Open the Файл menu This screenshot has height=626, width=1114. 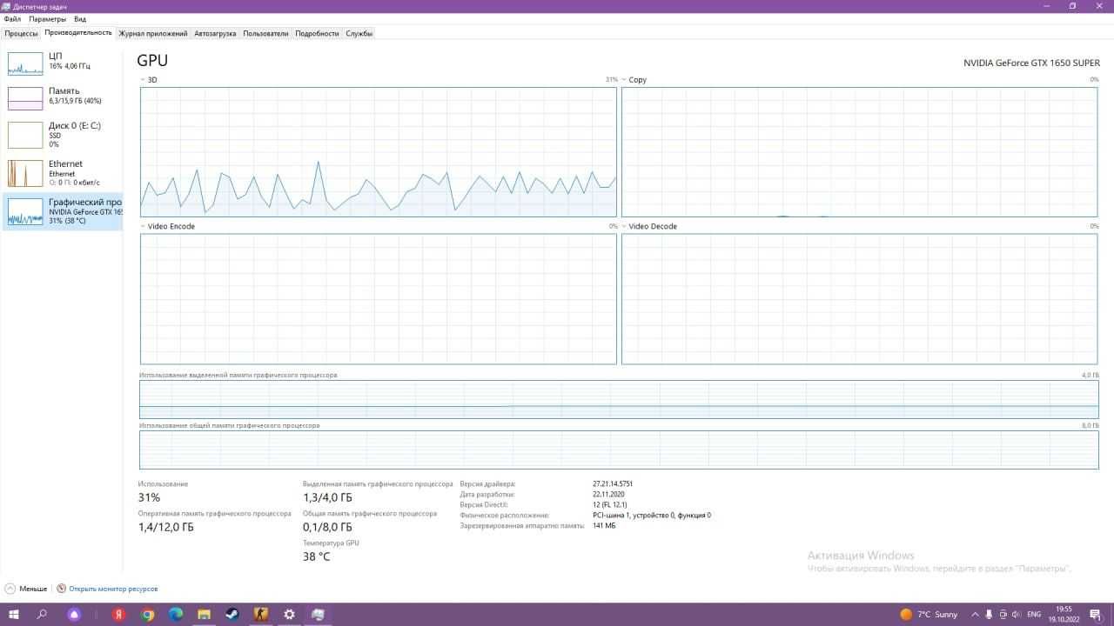click(12, 18)
